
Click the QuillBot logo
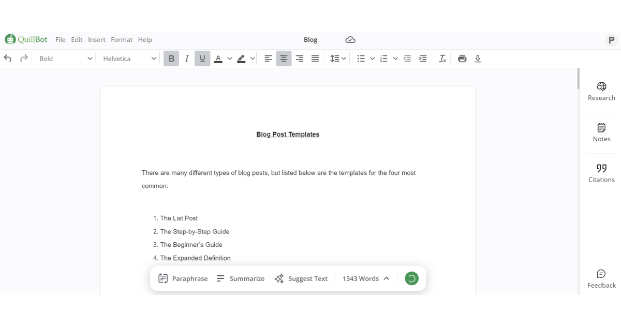pos(26,39)
